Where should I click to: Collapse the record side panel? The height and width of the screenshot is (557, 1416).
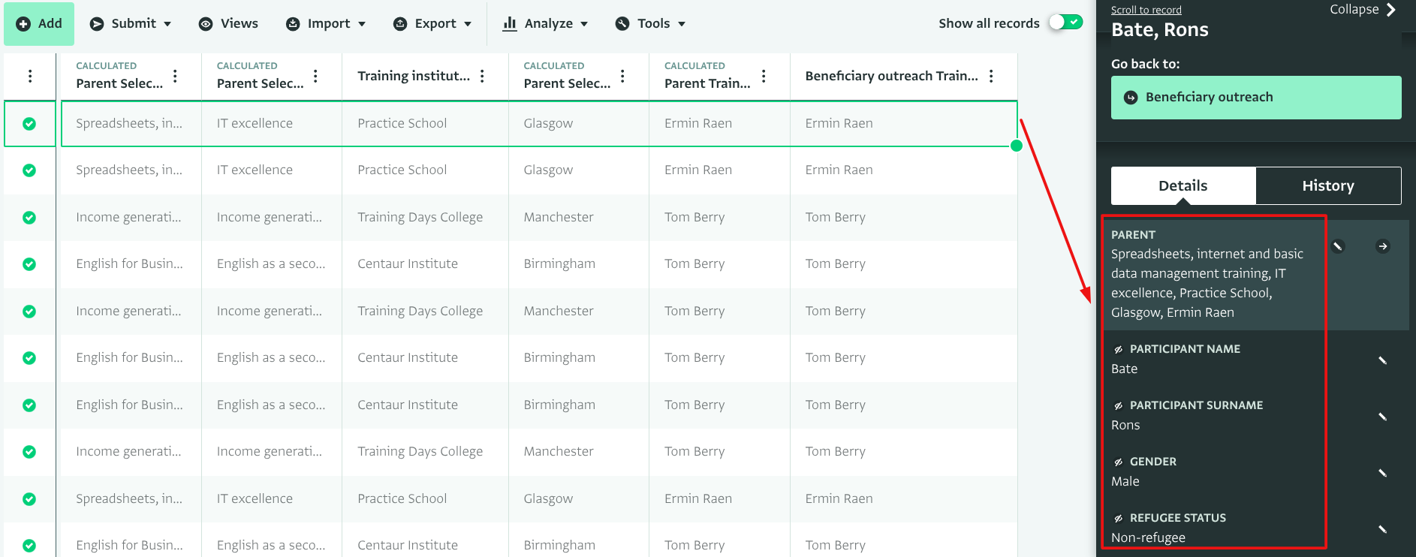pyautogui.click(x=1362, y=10)
